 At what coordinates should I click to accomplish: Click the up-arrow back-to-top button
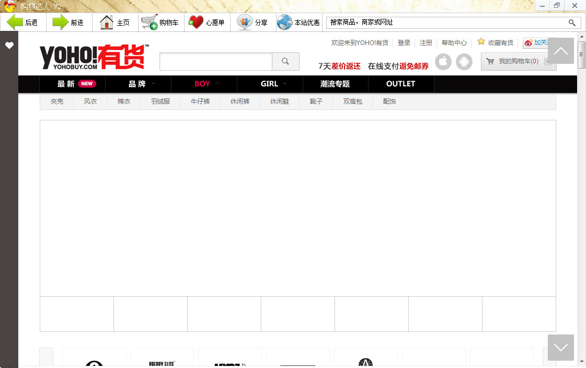[x=560, y=51]
